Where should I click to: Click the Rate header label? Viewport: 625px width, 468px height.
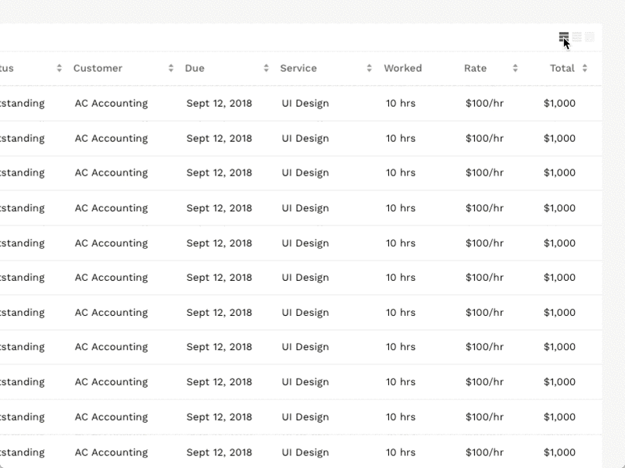tap(475, 68)
